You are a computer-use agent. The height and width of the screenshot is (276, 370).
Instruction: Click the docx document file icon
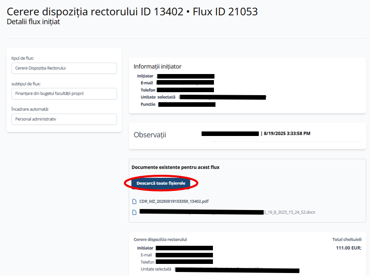tap(134, 212)
